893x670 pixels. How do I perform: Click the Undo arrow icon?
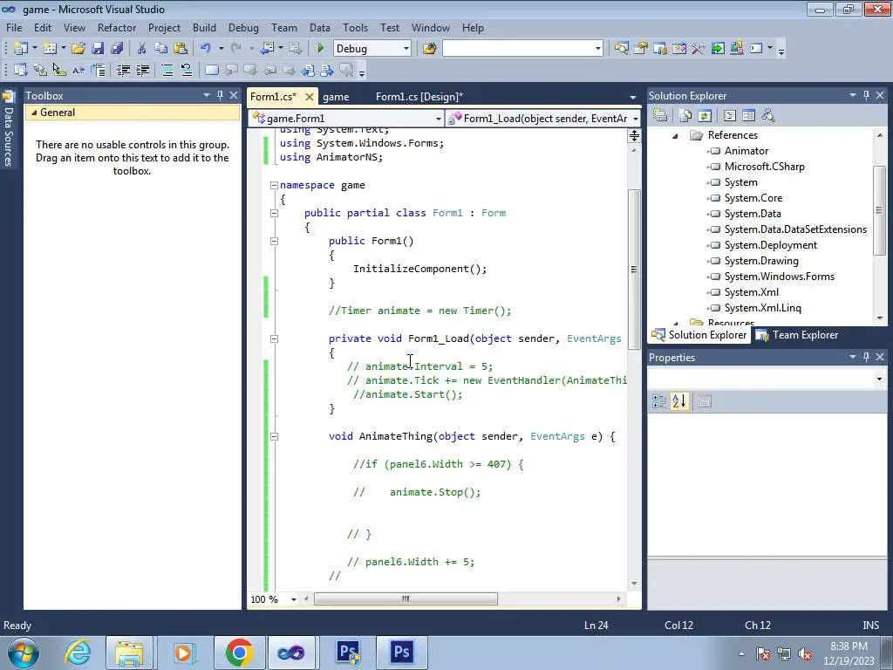tap(206, 49)
